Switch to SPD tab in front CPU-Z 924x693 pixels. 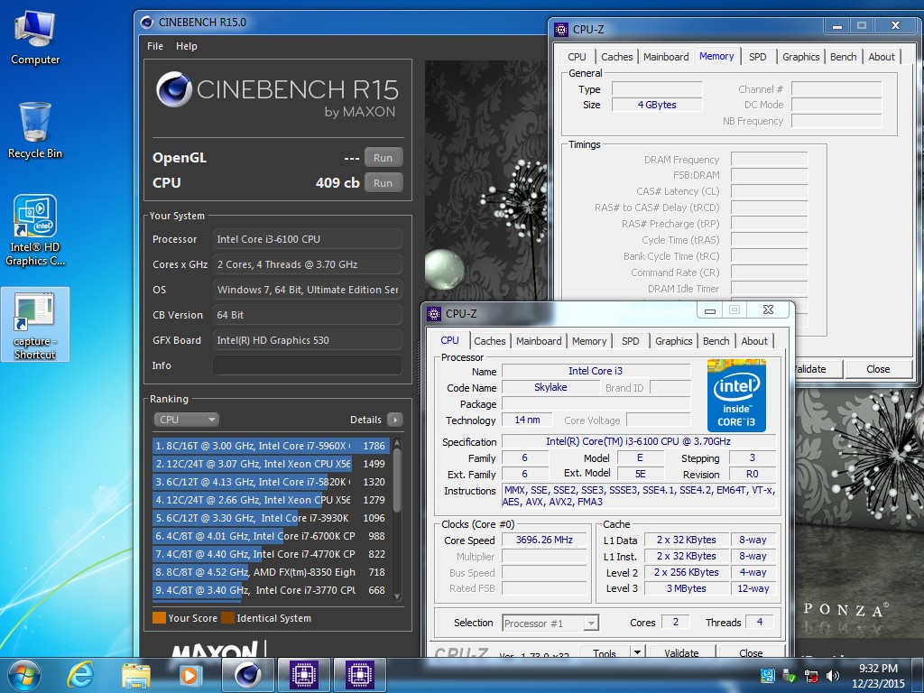tap(630, 341)
